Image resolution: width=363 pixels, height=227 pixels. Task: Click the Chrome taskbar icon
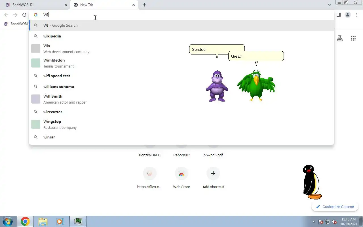pyautogui.click(x=25, y=221)
